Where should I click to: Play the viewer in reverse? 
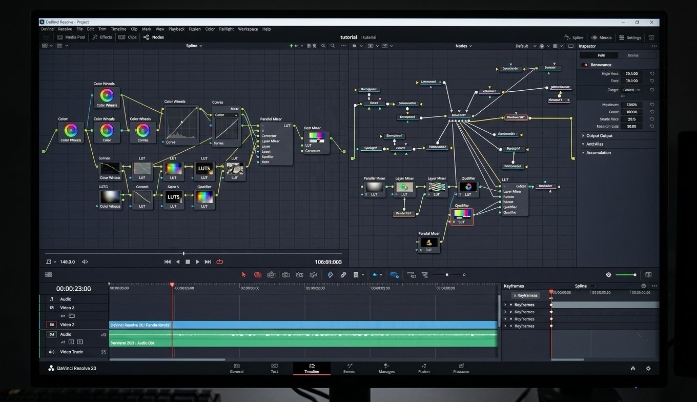(178, 262)
